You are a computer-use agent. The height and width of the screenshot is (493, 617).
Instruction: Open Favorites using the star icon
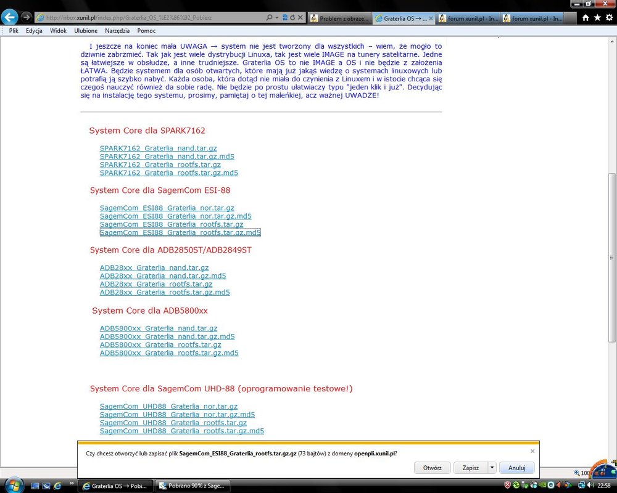(x=597, y=18)
